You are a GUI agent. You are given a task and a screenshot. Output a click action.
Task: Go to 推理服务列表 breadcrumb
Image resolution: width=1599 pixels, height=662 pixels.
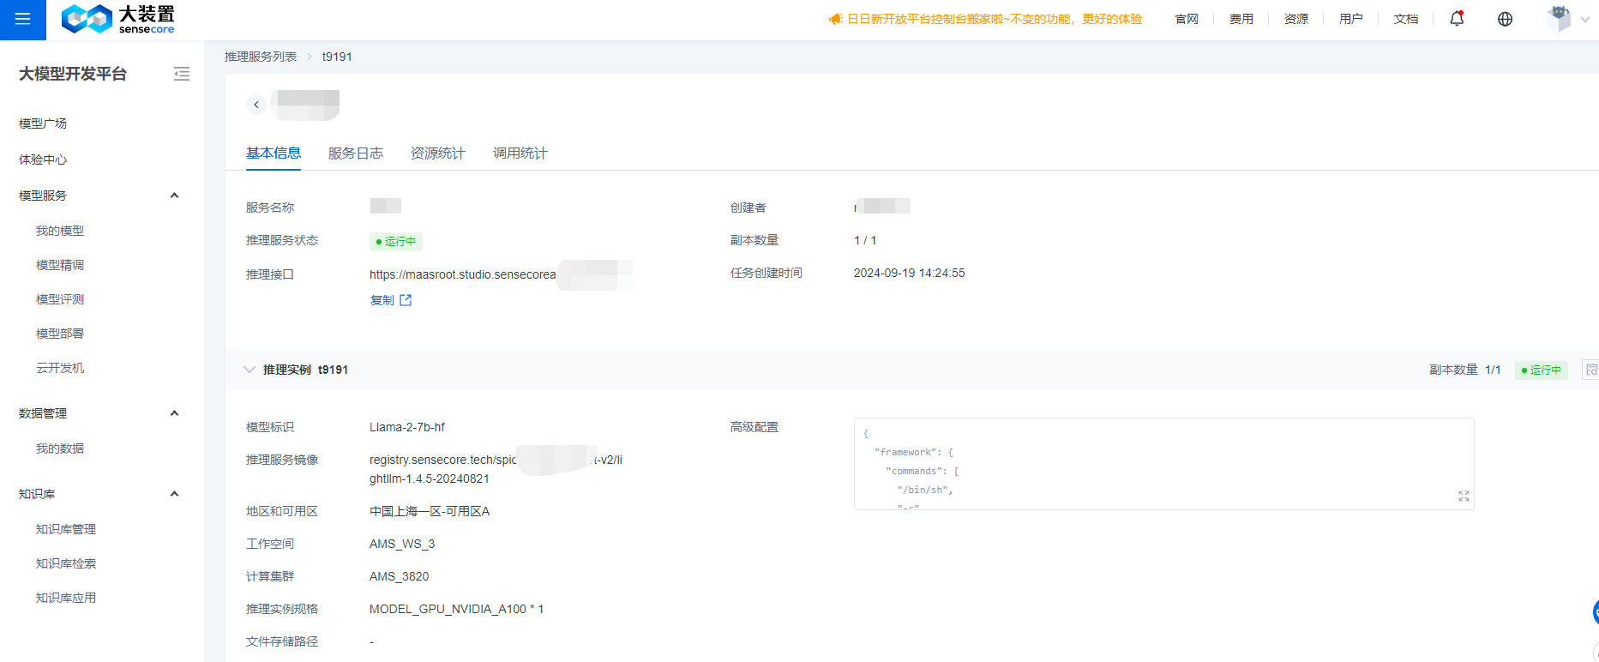pos(261,57)
